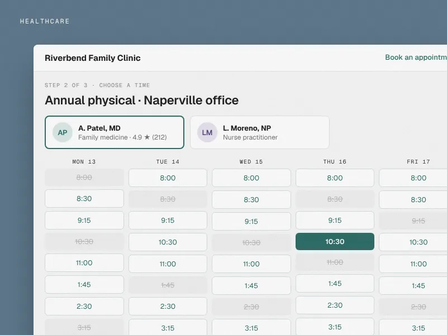Choose Wednesday 15 at 1:45
447x335 pixels.
point(251,285)
